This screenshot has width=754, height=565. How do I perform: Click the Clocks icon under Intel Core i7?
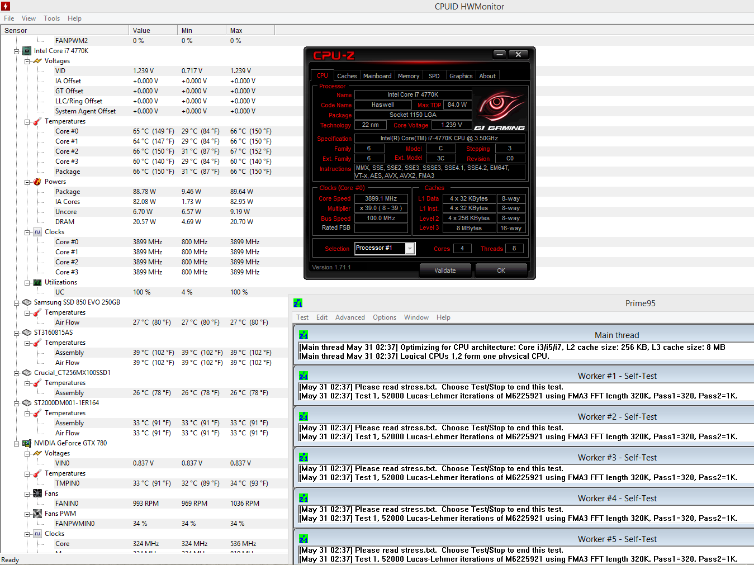(x=37, y=232)
